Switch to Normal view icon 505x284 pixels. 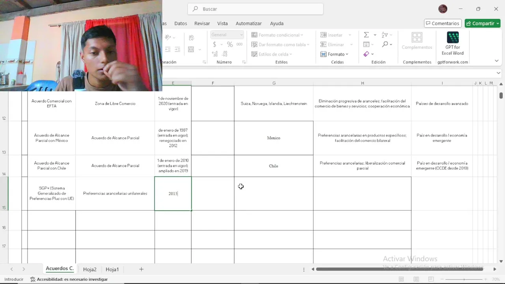click(401, 279)
